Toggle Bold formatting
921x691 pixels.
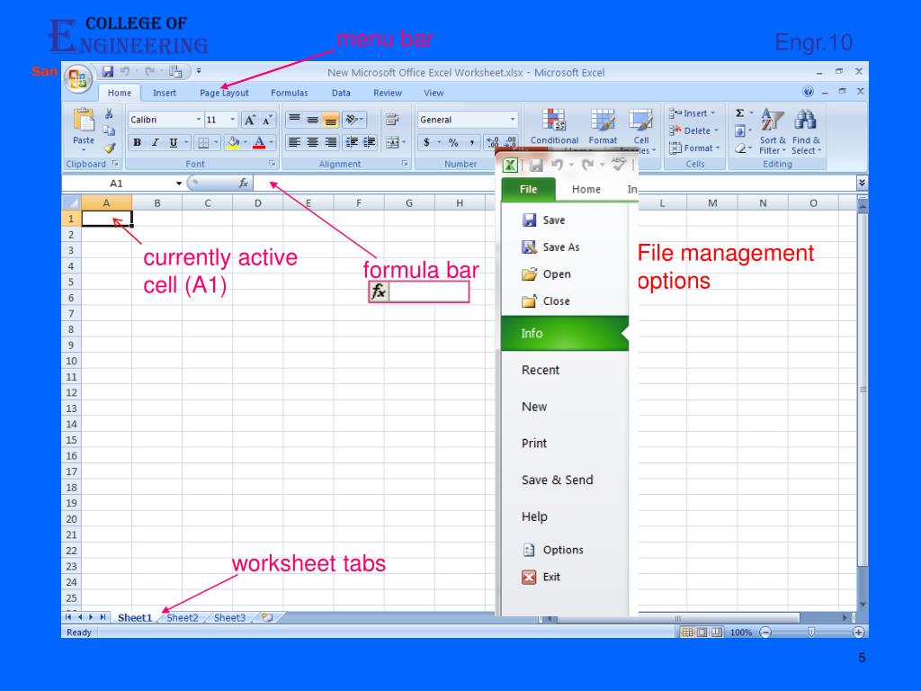137,142
